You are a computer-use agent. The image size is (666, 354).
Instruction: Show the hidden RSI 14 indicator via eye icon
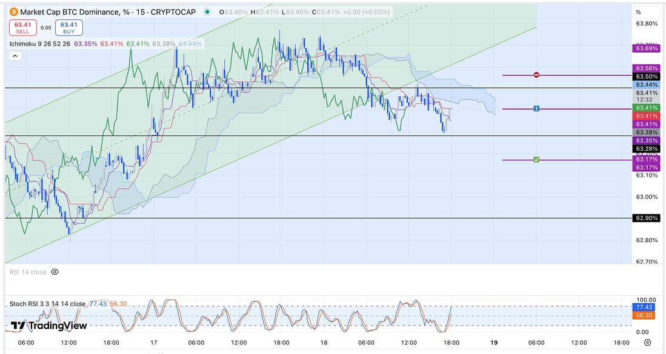(x=55, y=272)
